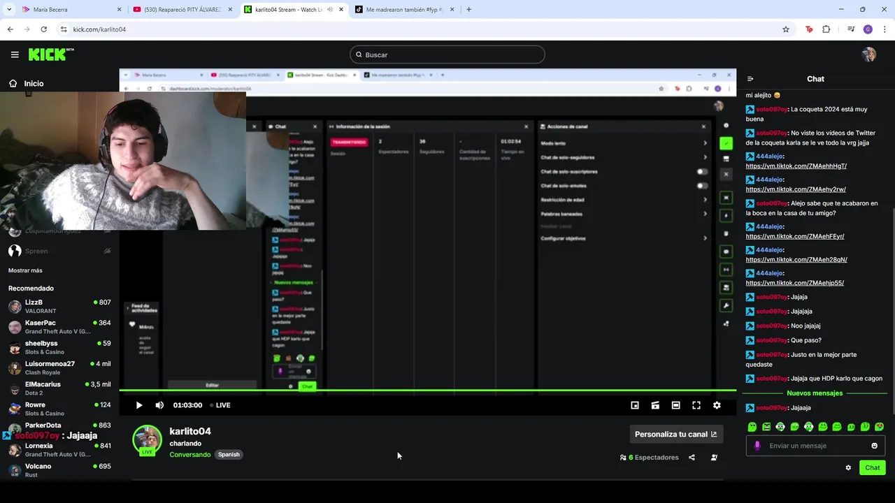Open video player settings gear
Screen dimensions: 895x503
pos(717,405)
